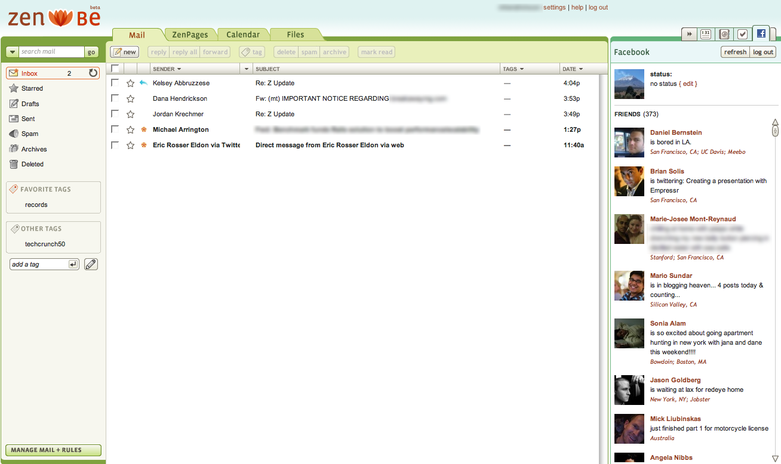Check the Michael Arrington message checkbox
The width and height of the screenshot is (781, 464).
pos(115,129)
